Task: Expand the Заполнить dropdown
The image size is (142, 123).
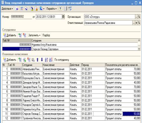Action: [x=34, y=35]
